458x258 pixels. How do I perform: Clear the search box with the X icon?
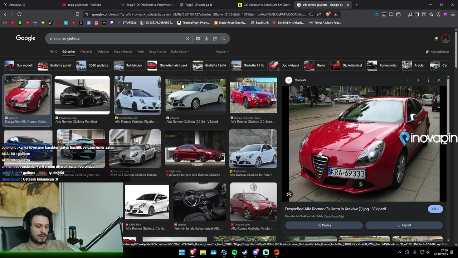pyautogui.click(x=187, y=38)
